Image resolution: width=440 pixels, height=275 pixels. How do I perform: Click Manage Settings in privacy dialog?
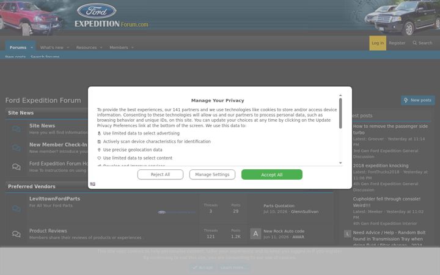coord(212,175)
